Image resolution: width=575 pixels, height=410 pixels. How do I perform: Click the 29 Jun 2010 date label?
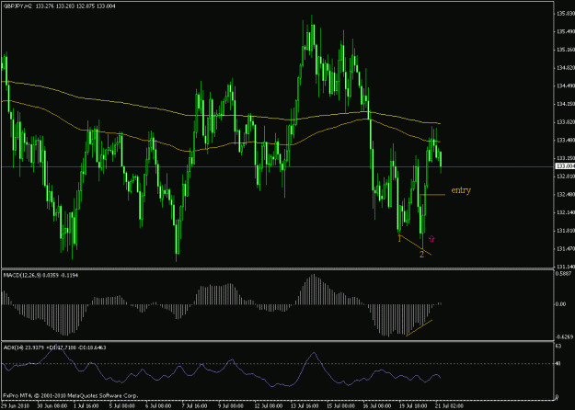point(15,406)
